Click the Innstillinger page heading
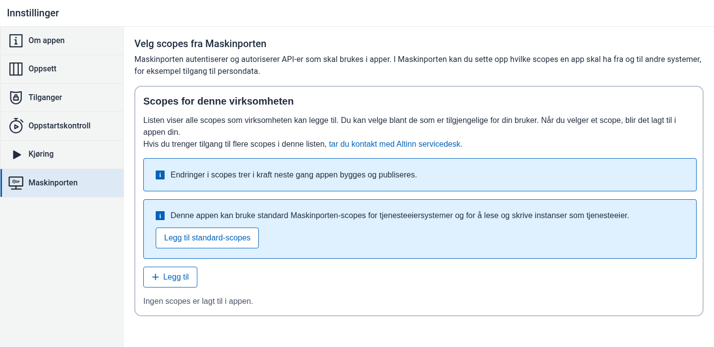Screen dimensions: 714x347 pyautogui.click(x=33, y=13)
